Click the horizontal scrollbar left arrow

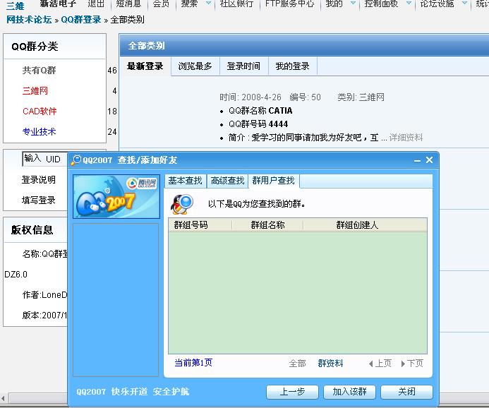(x=3, y=398)
